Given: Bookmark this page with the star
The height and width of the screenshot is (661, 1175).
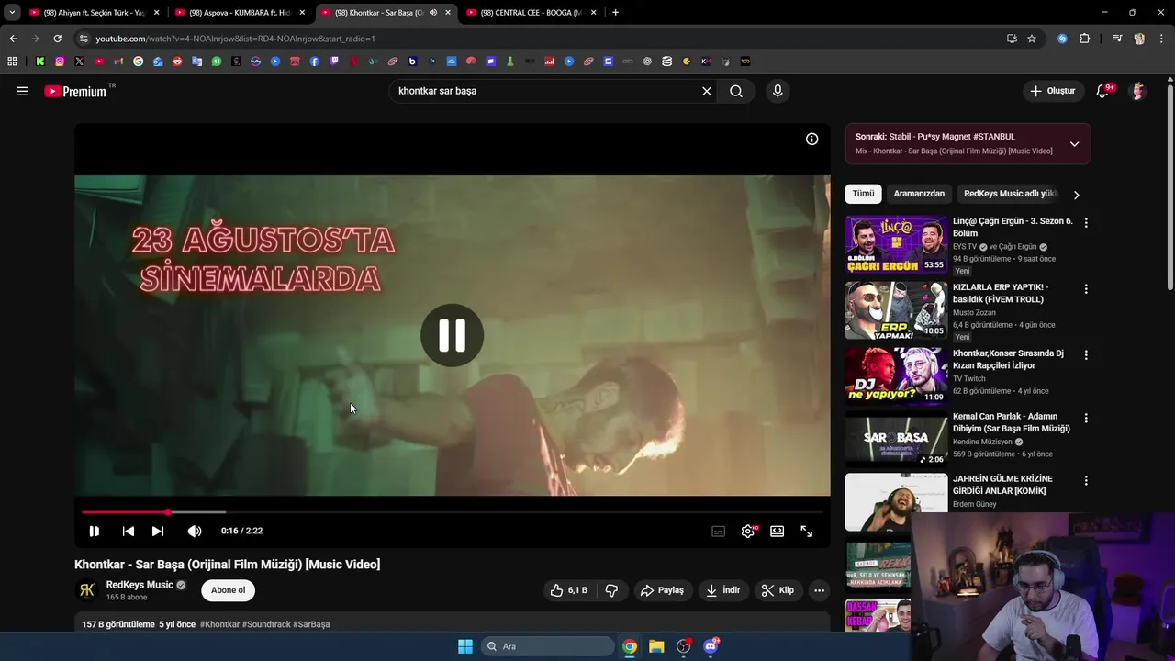Looking at the screenshot, I should click(x=1032, y=39).
